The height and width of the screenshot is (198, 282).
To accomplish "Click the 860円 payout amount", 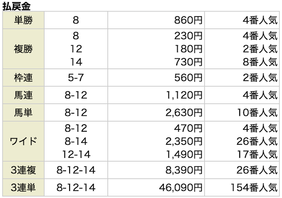I will [x=188, y=20].
